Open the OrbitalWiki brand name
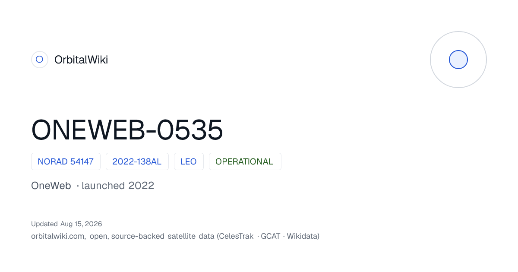518x272 pixels. tap(81, 60)
